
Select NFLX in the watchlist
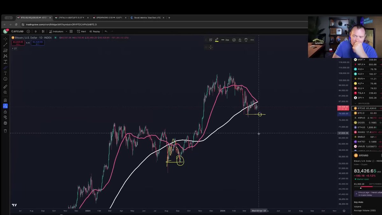(367, 64)
